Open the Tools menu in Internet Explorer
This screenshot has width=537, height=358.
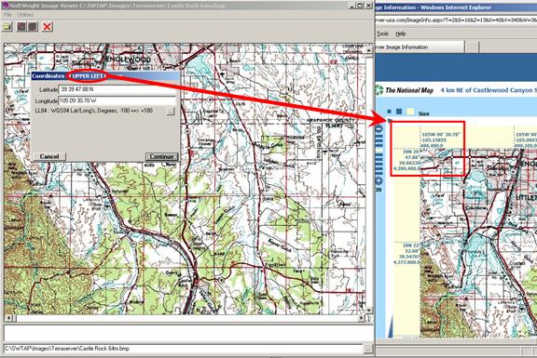tap(382, 33)
